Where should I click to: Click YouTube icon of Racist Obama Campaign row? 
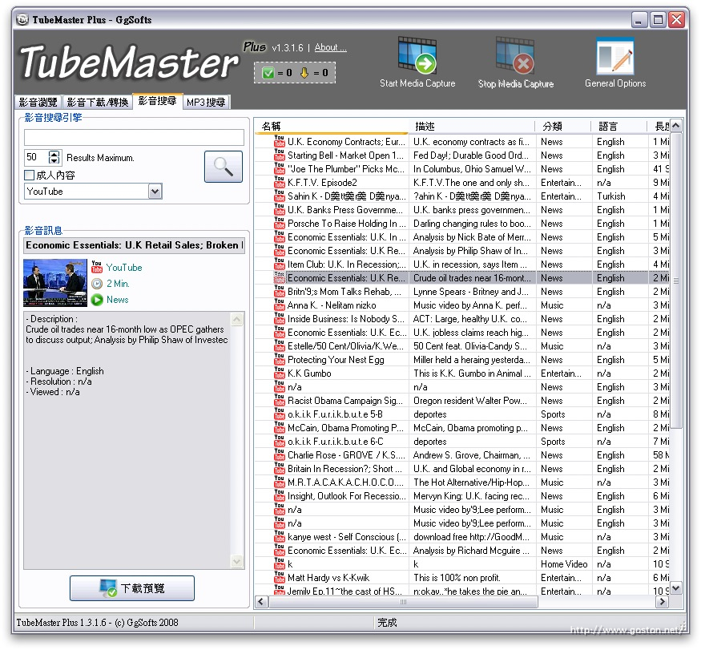pyautogui.click(x=280, y=400)
